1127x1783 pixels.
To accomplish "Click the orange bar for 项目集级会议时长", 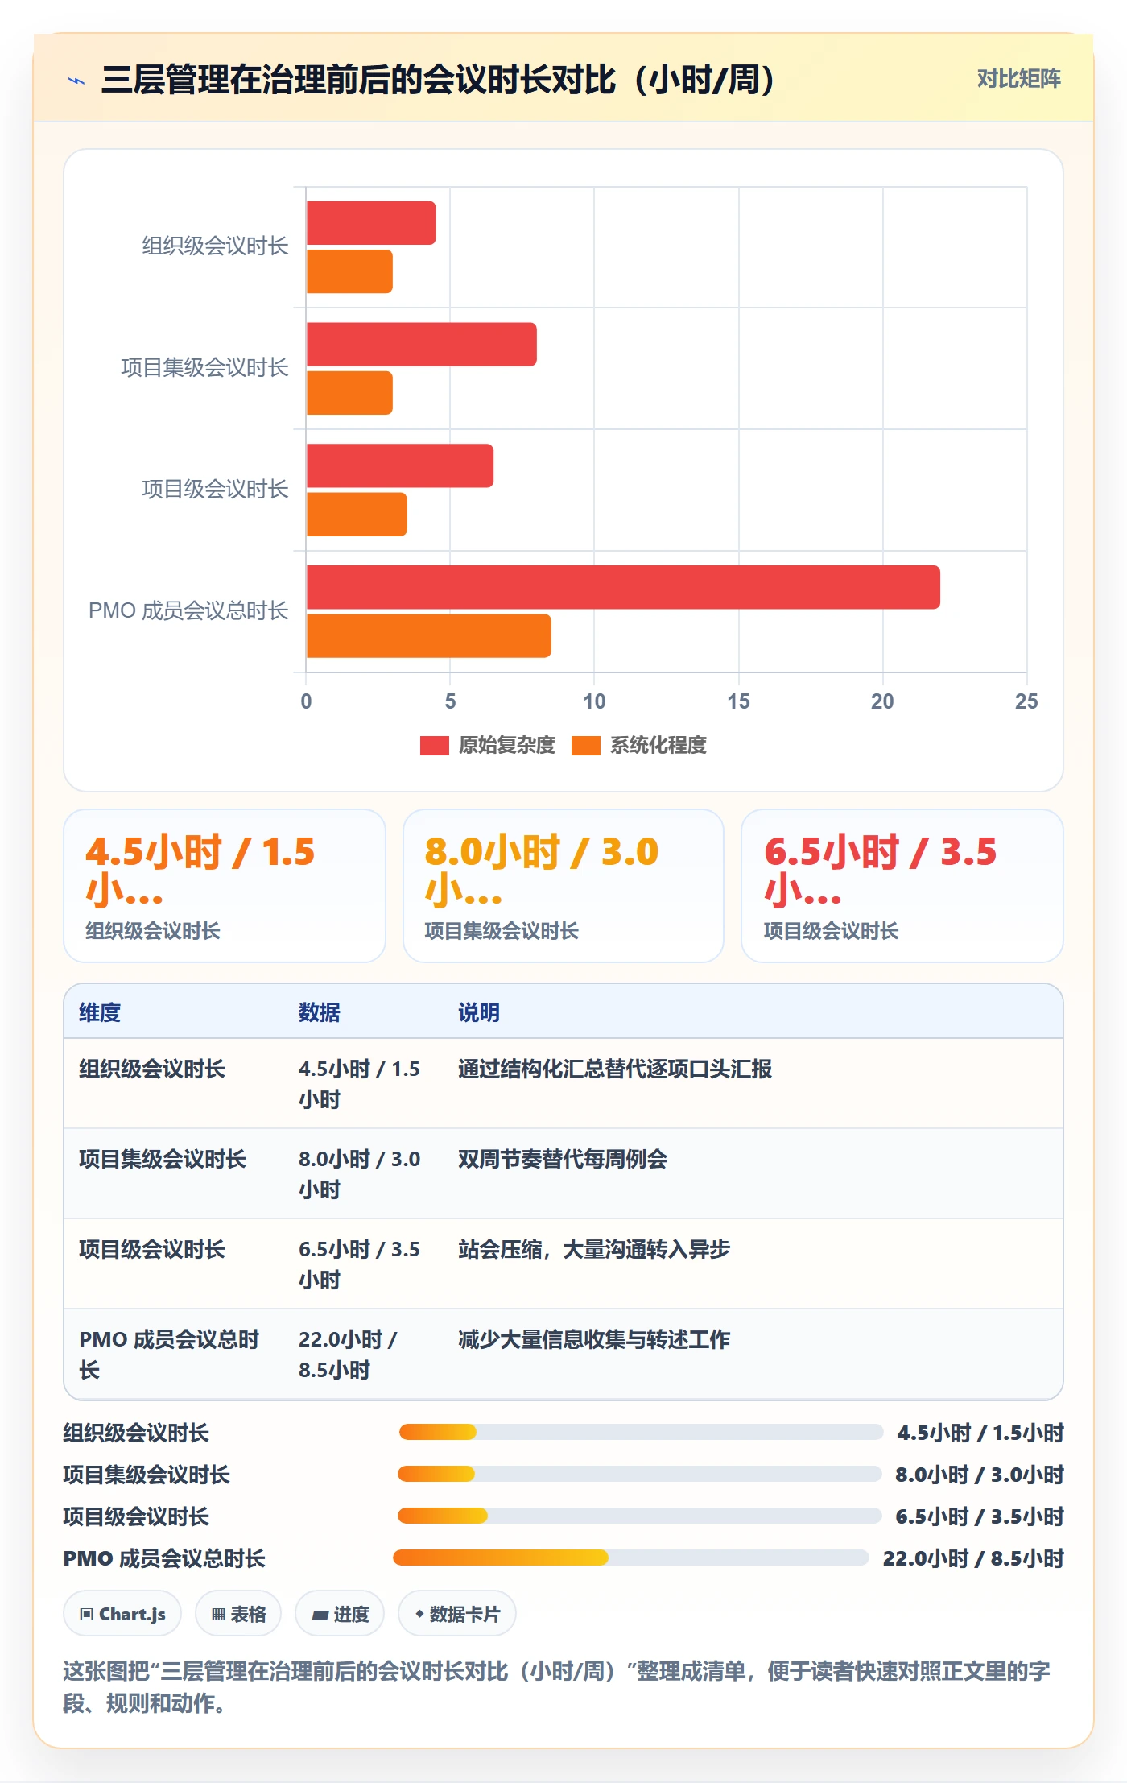I will 349,393.
